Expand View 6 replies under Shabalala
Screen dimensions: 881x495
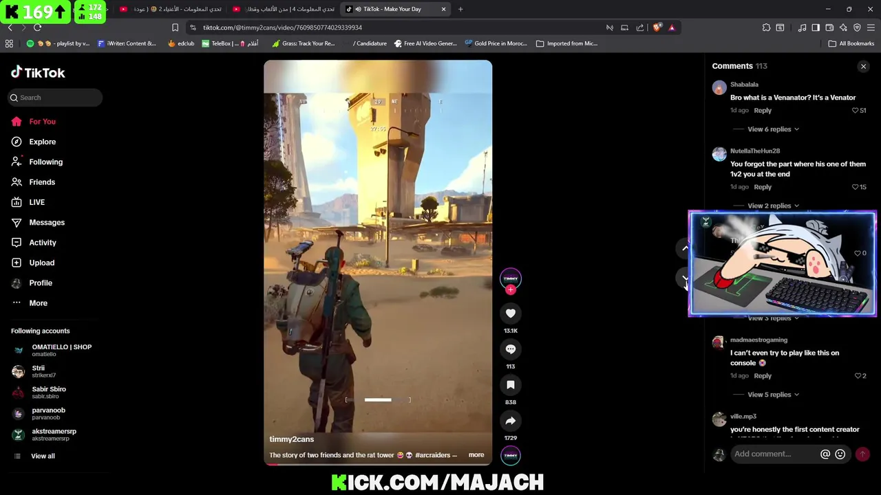773,129
